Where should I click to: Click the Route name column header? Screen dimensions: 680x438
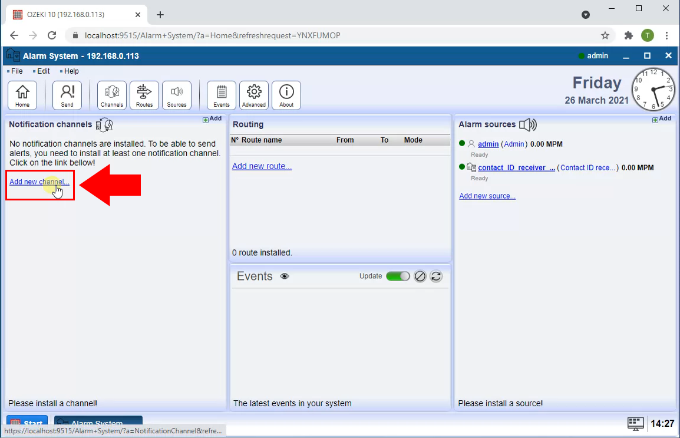(262, 140)
